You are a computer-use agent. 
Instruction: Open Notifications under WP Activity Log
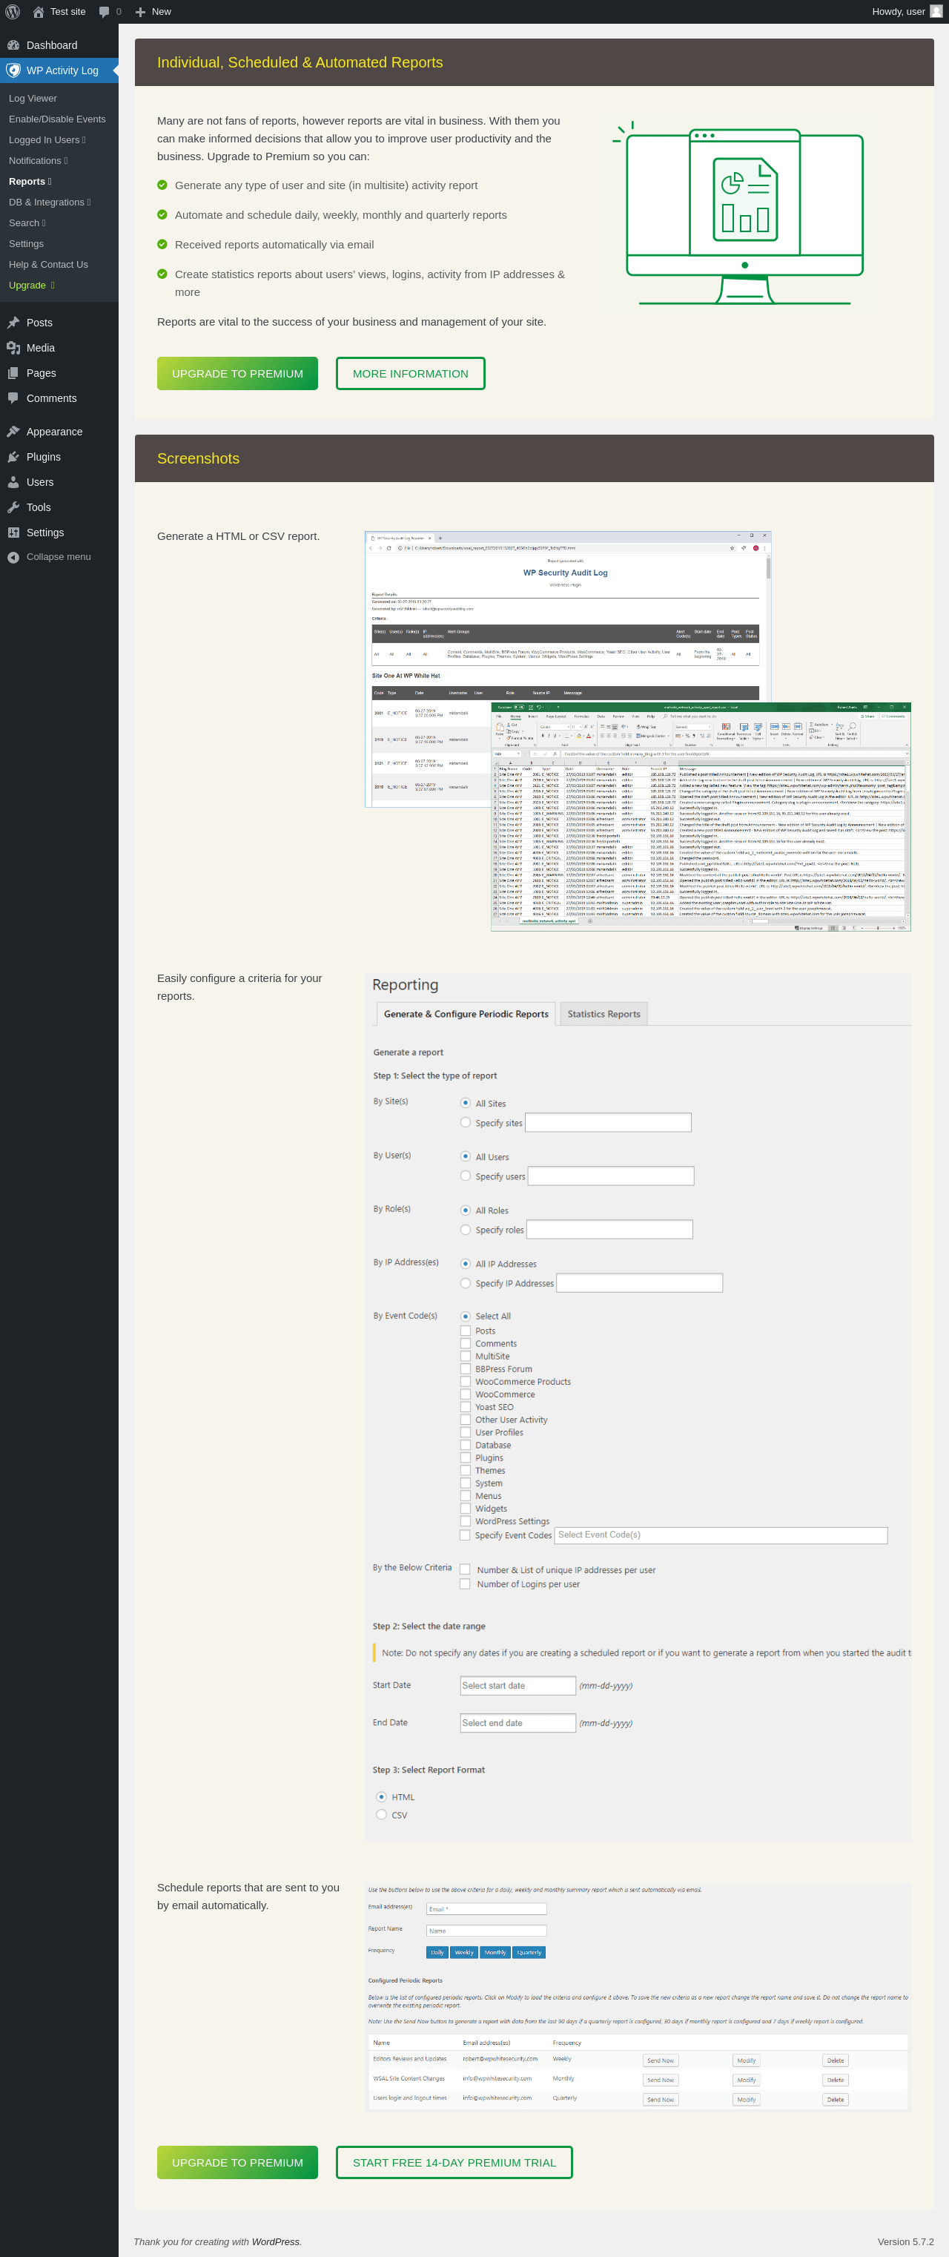[38, 161]
